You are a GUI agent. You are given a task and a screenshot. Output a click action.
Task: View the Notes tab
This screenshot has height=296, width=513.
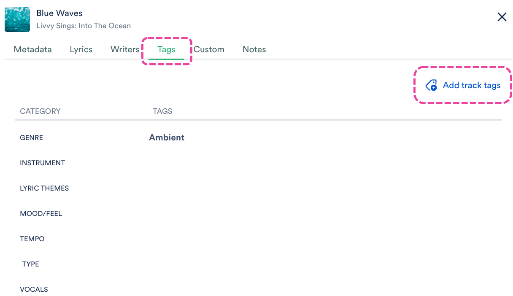click(x=254, y=49)
